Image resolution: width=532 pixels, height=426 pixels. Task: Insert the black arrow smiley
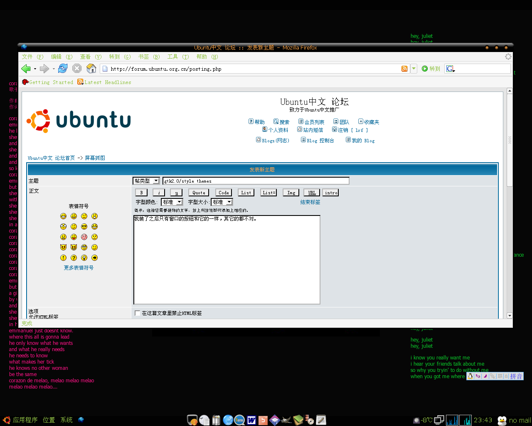pos(94,258)
